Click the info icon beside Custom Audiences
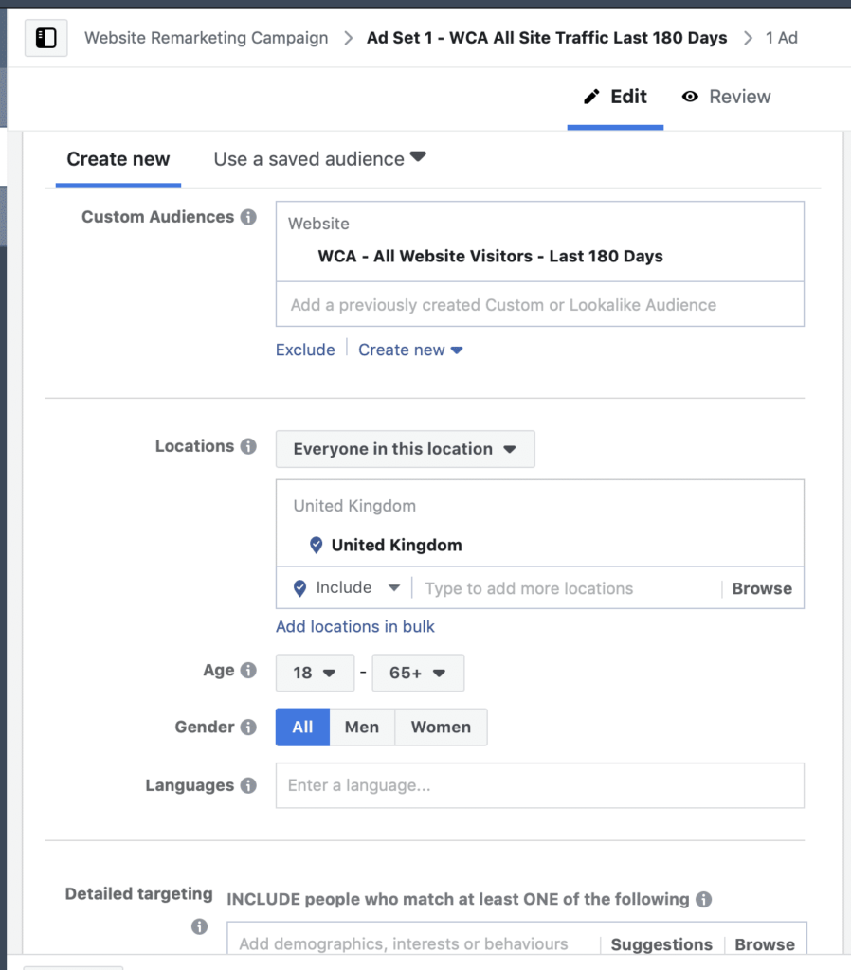Viewport: 851px width, 970px height. [x=248, y=217]
